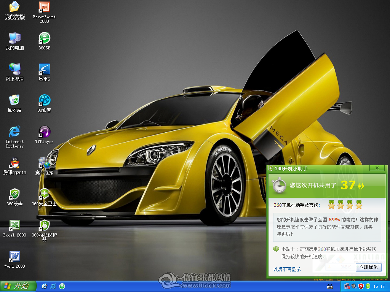Screen dimensions: 390x292
Task: Open the 开始 start menu
Action: tap(18, 286)
